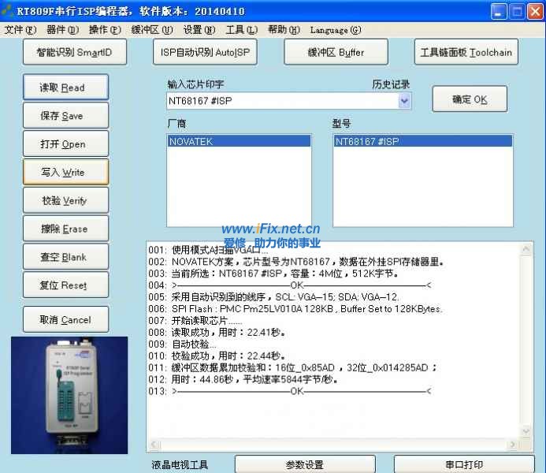The height and width of the screenshot is (473, 546).
Task: Select NT68167 #ISP in 型号 list
Action: tap(423, 141)
